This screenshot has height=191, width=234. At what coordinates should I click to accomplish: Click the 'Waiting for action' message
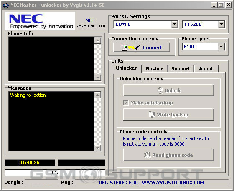(28, 95)
